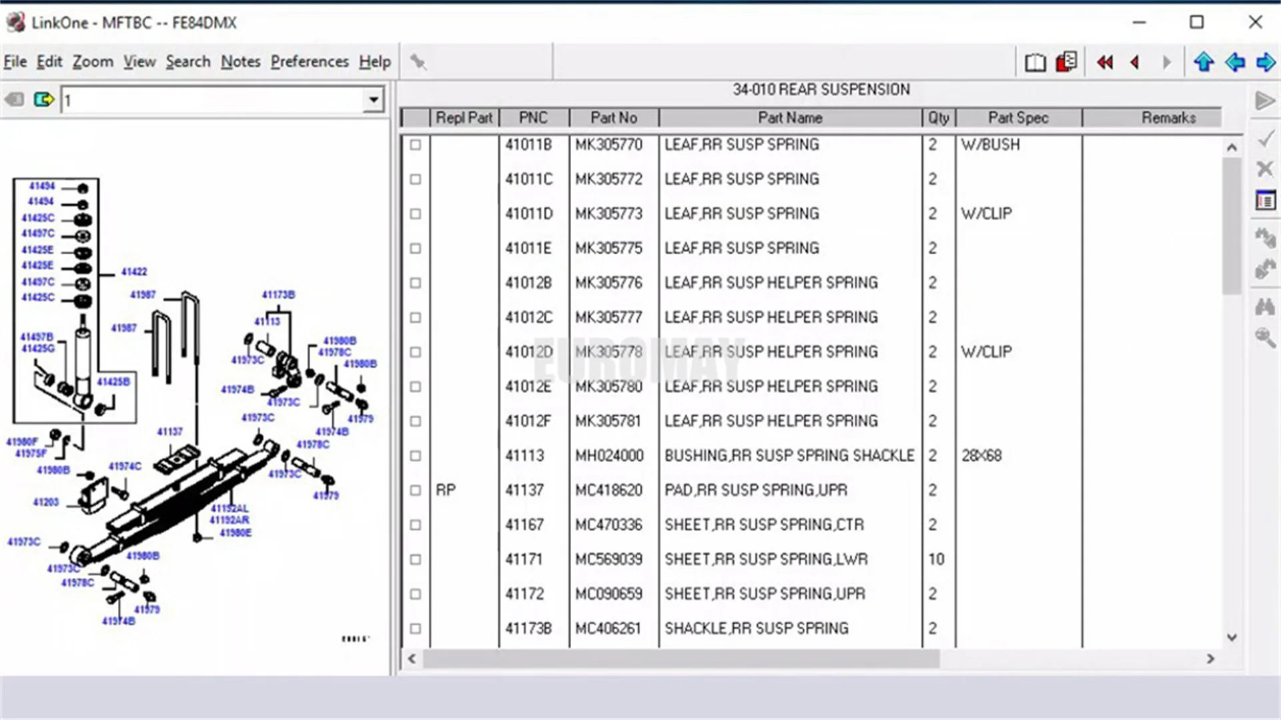Click the Part No column header

(613, 118)
